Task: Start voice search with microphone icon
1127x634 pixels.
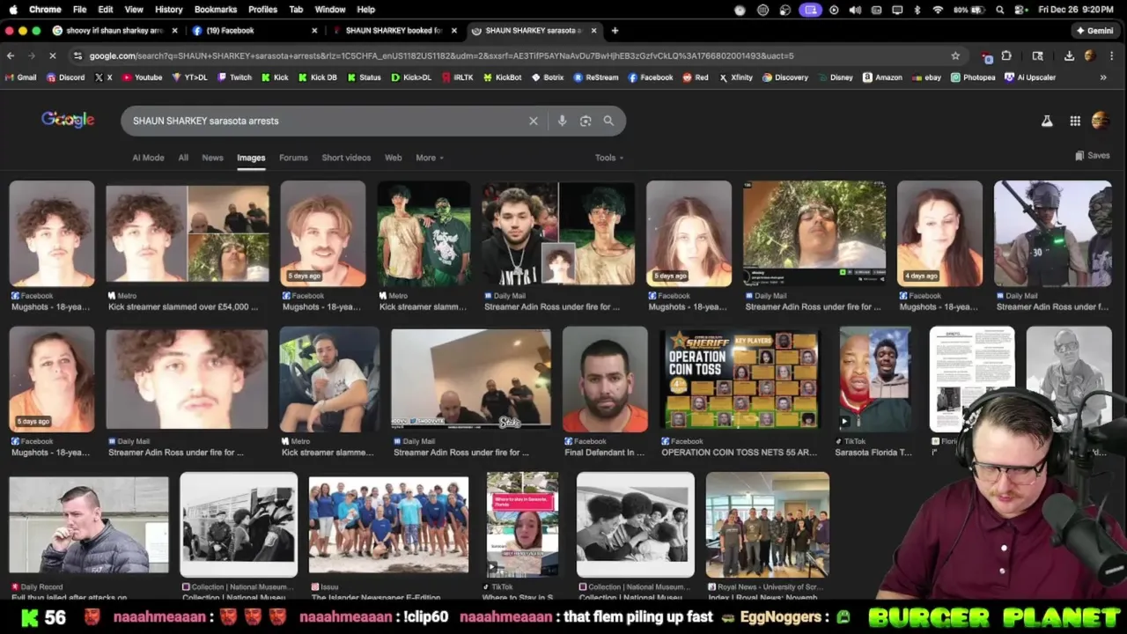Action: point(562,121)
